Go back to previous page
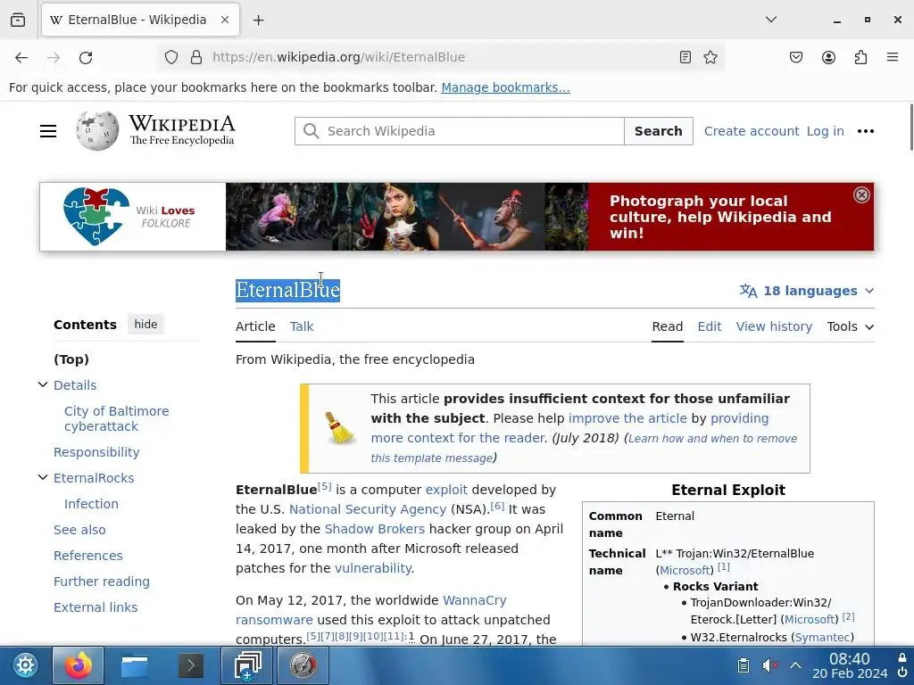The width and height of the screenshot is (914, 685). tap(21, 57)
